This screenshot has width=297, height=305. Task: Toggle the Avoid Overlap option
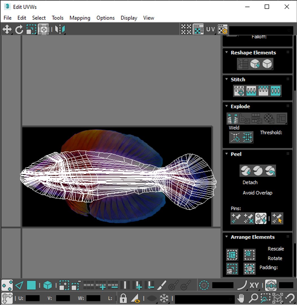(x=257, y=193)
